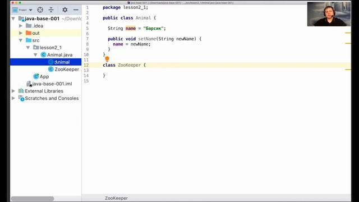The image size is (359, 202).
Task: Select the orange out folder
Action: [36, 33]
